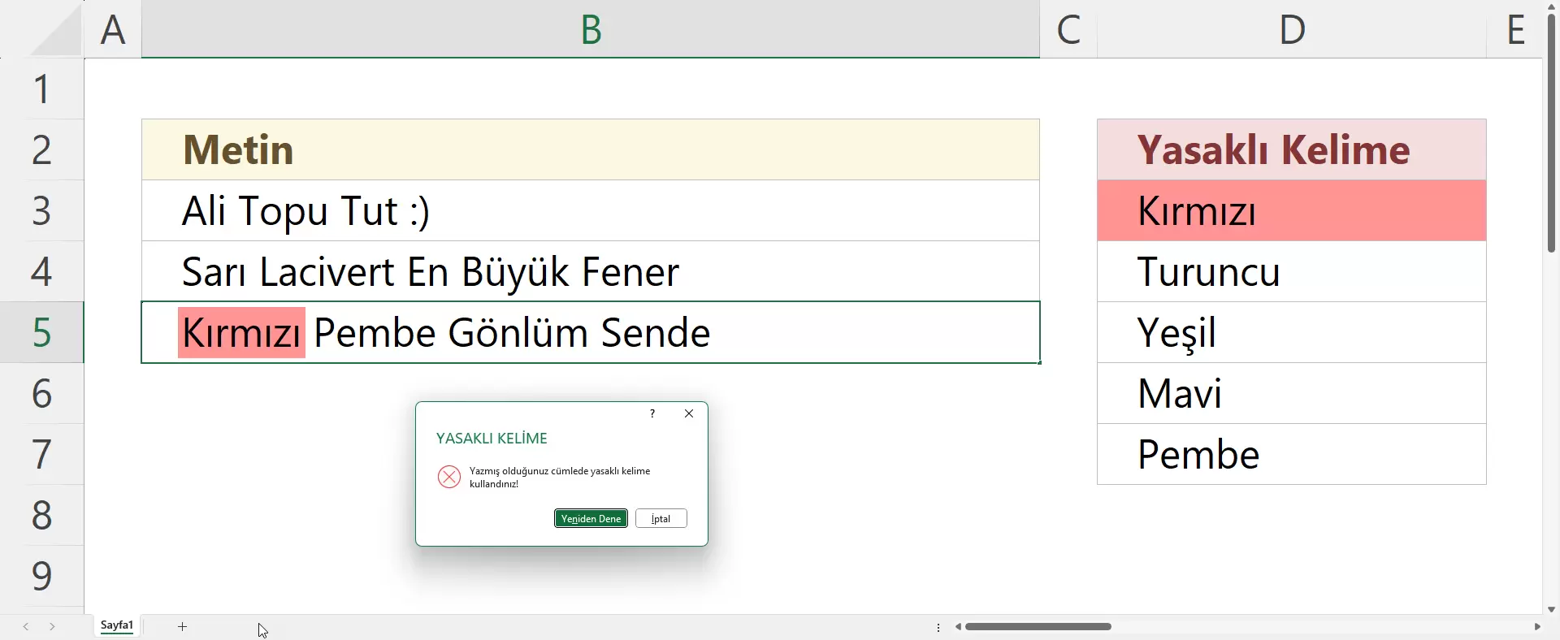This screenshot has height=640, width=1560.
Task: Select row 8 header
Action: click(x=41, y=515)
